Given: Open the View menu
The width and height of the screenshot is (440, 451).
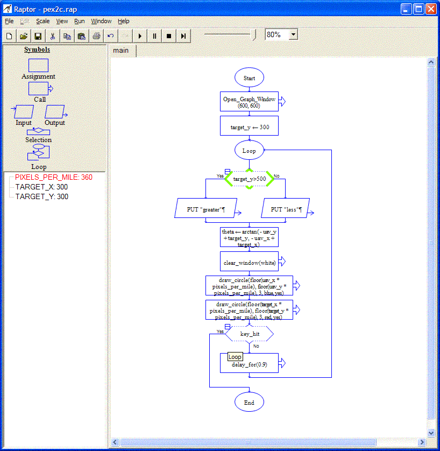Looking at the screenshot, I should point(62,22).
